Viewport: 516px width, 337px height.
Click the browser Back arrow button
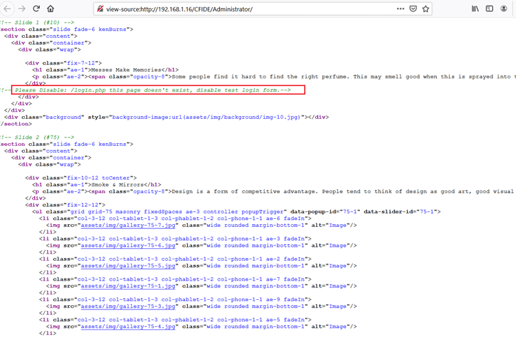click(8, 9)
